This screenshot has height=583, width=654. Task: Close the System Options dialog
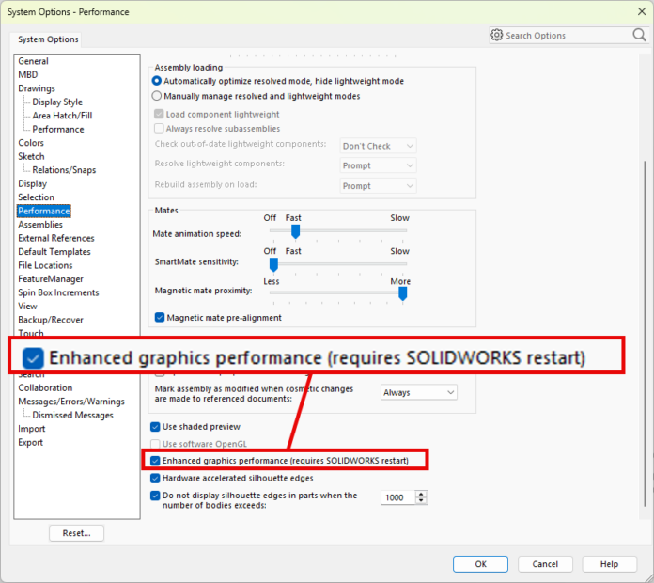642,11
